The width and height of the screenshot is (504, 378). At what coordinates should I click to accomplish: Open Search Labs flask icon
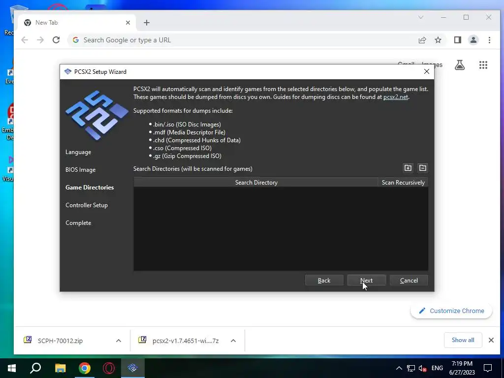(460, 65)
